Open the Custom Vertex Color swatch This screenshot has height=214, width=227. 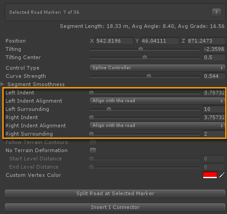210,175
